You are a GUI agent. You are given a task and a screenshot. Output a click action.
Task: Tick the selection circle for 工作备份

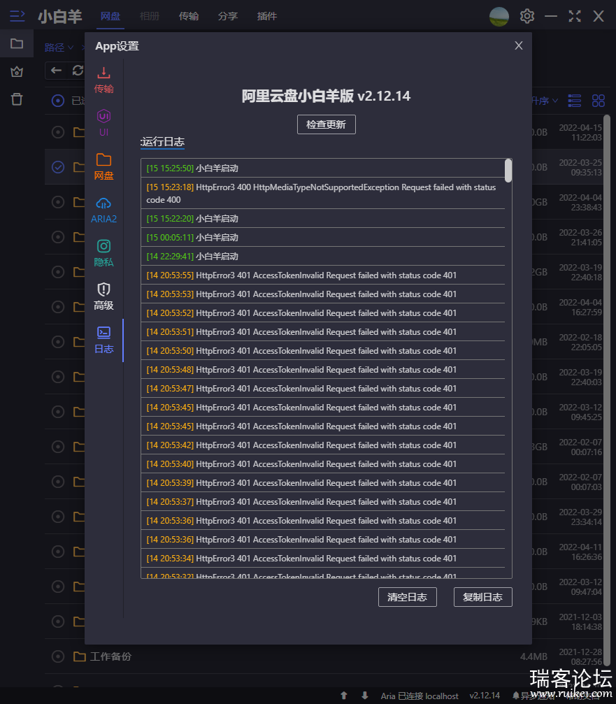click(x=58, y=656)
